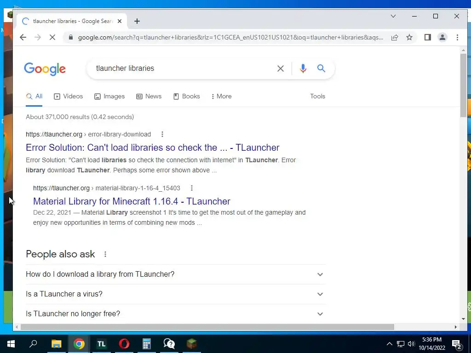Close the tlauncher libraries tab

120,21
